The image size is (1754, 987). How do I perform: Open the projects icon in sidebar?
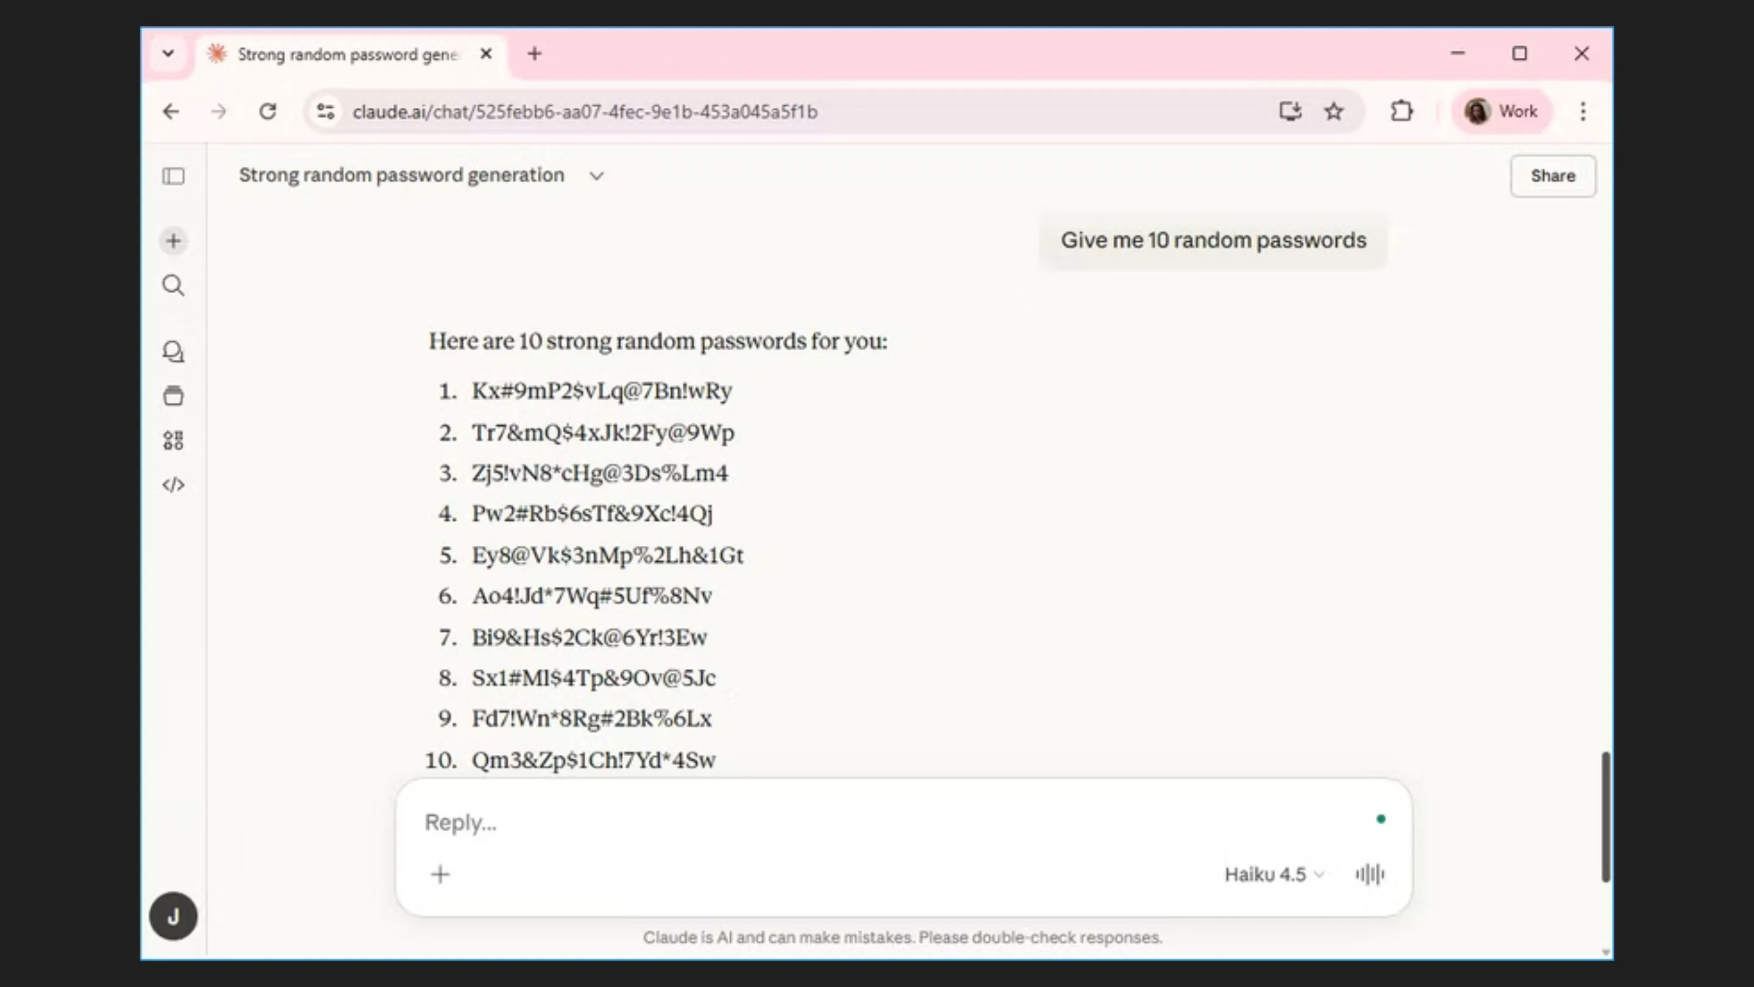(x=174, y=396)
